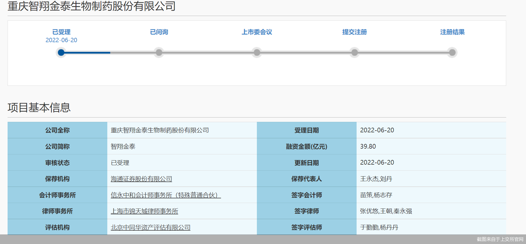The image size is (526, 244).
Task: Select the 注册结果 stage label
Action: coord(452,32)
